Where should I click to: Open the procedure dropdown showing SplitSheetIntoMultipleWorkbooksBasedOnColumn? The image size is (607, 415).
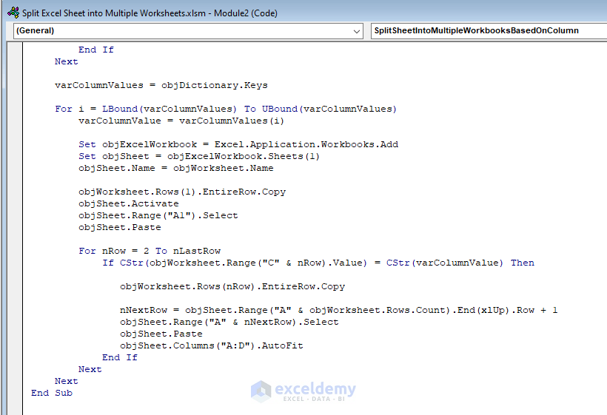click(x=489, y=31)
